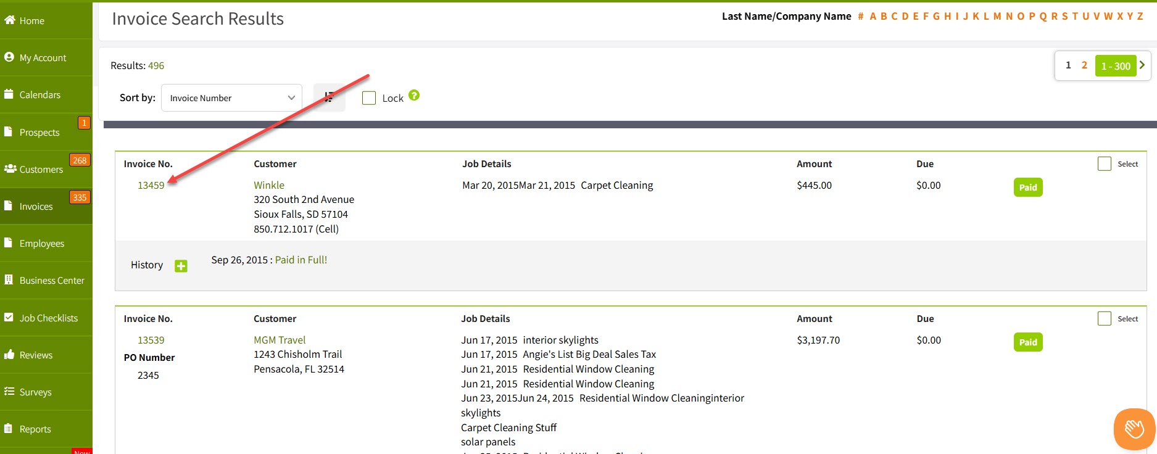Click the Invoices badge showing 335

tap(80, 197)
